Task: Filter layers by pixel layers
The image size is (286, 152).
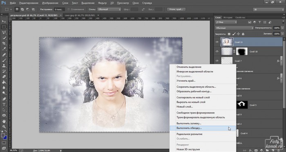Action: [250, 22]
